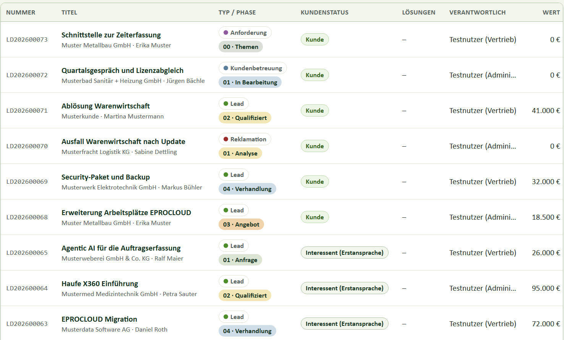Image resolution: width=564 pixels, height=340 pixels.
Task: Open Agentic AI für die Auftragserfassung
Action: [121, 248]
